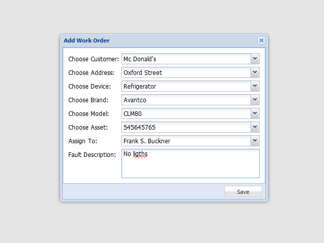Focus the Refrigerator device field
This screenshot has width=324, height=243.
[x=186, y=86]
